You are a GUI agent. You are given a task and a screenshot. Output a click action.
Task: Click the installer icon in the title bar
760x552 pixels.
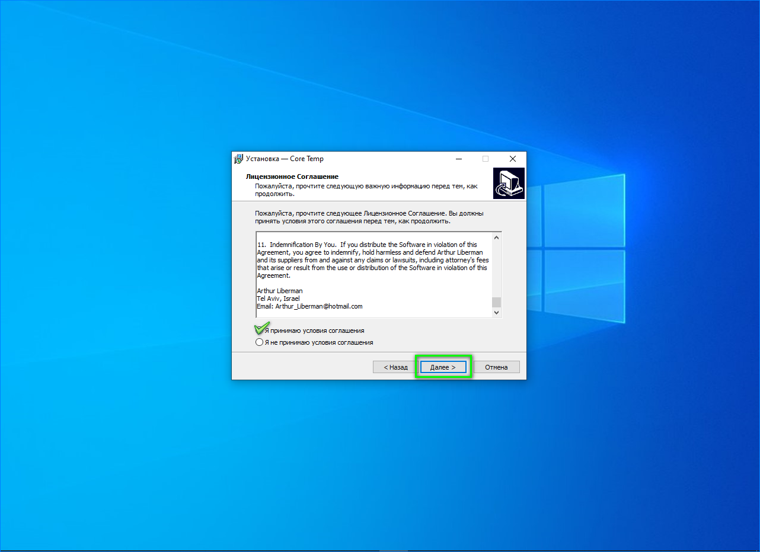[238, 159]
